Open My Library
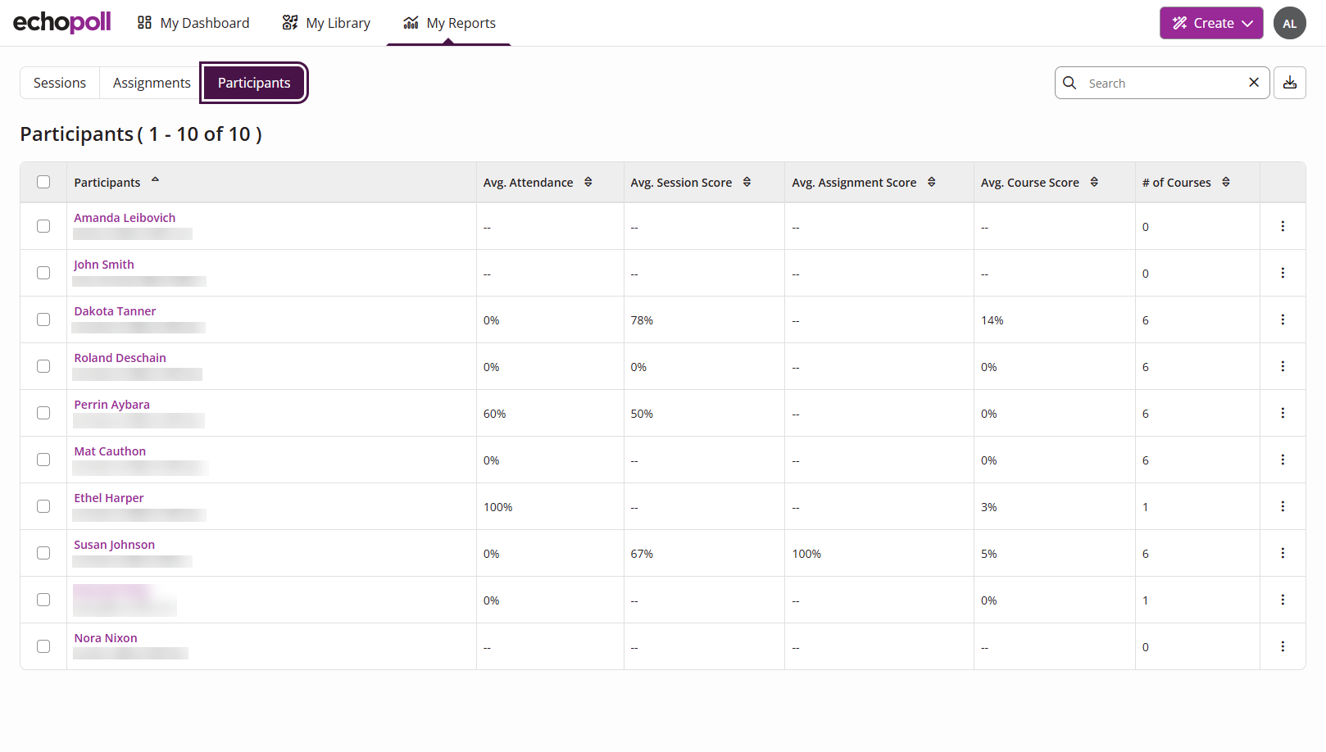This screenshot has height=752, width=1326. pyautogui.click(x=326, y=23)
